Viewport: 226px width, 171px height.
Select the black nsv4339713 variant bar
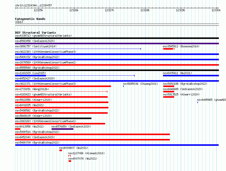coord(117,38)
